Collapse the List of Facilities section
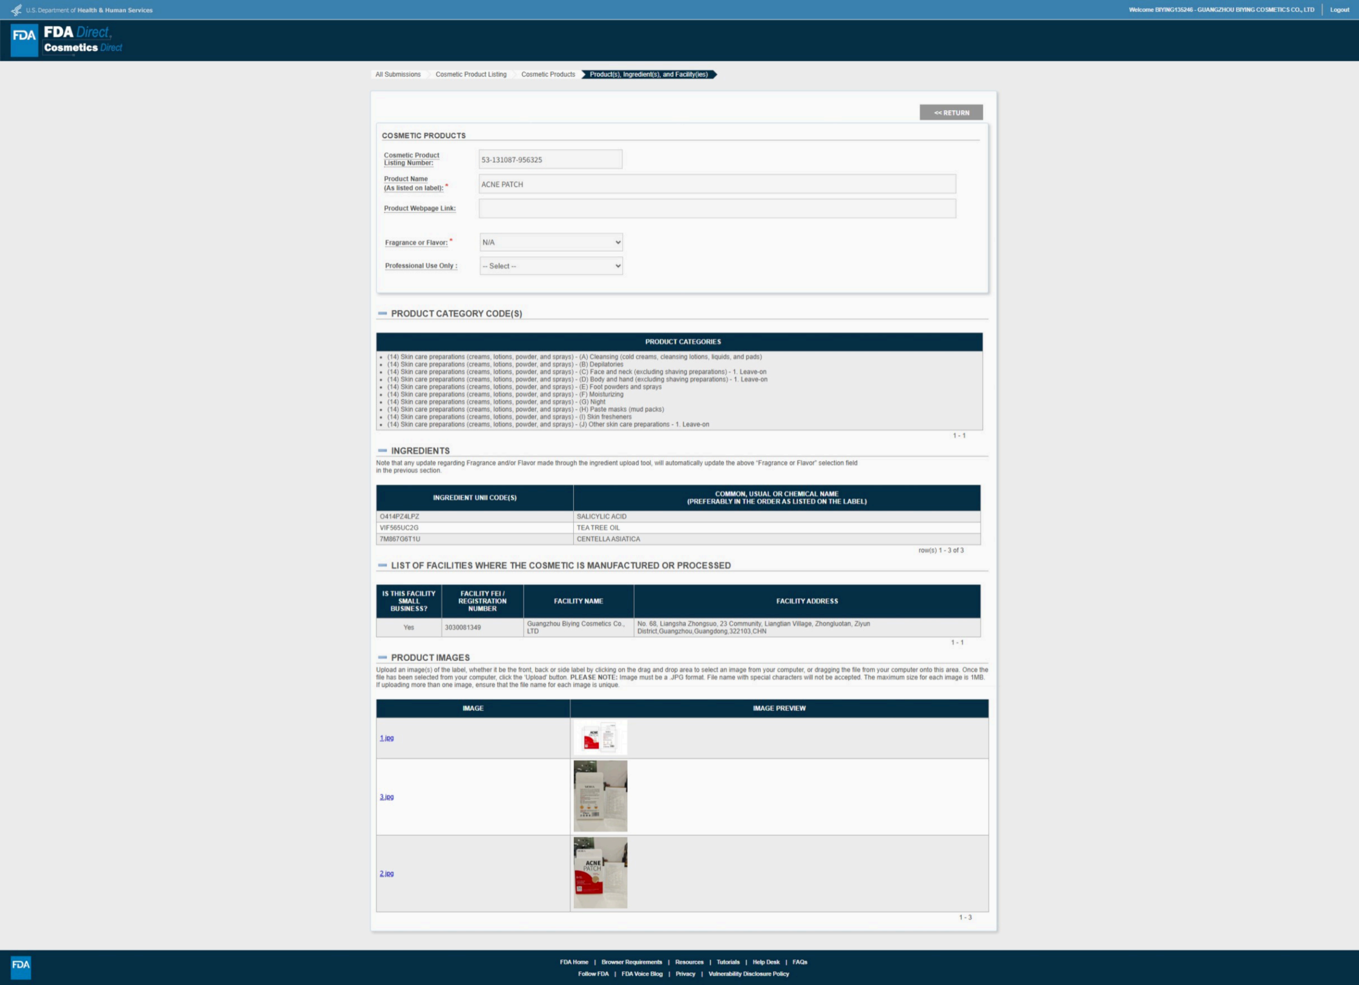1359x985 pixels. point(383,565)
